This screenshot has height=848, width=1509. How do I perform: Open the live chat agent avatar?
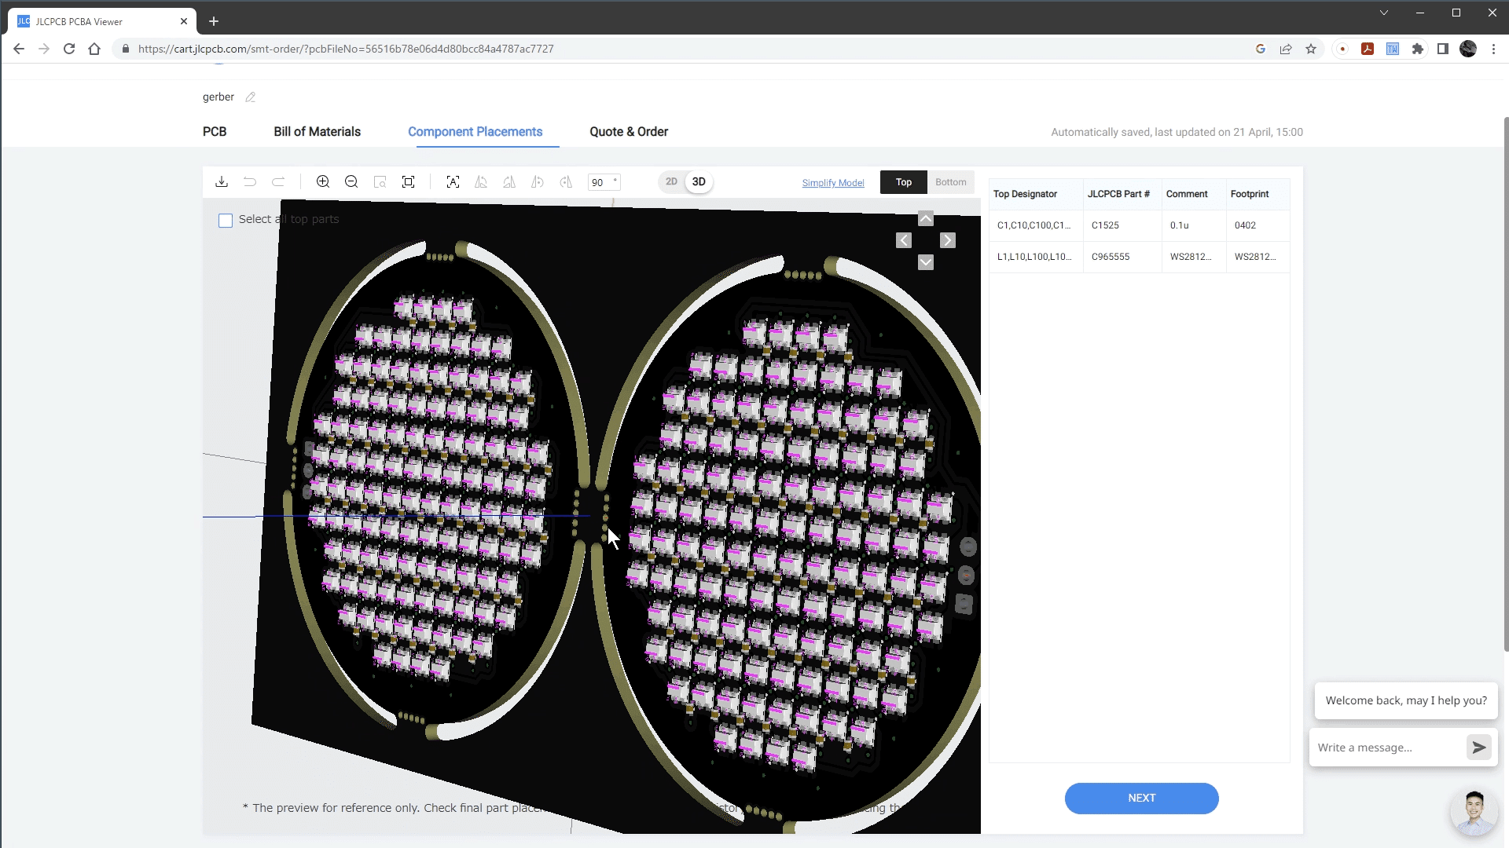1474,812
